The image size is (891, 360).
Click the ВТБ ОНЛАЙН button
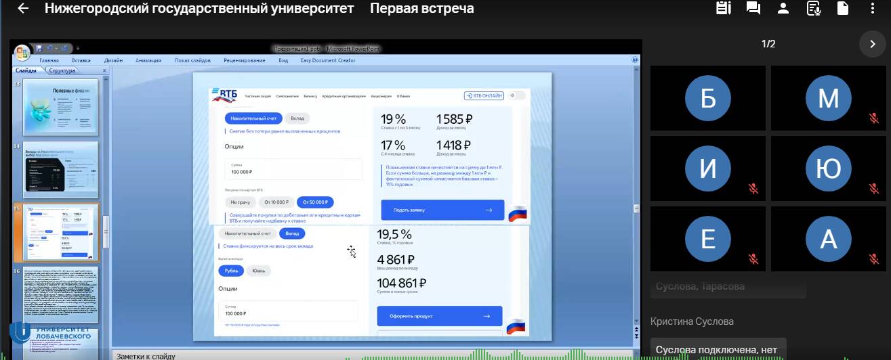(484, 95)
